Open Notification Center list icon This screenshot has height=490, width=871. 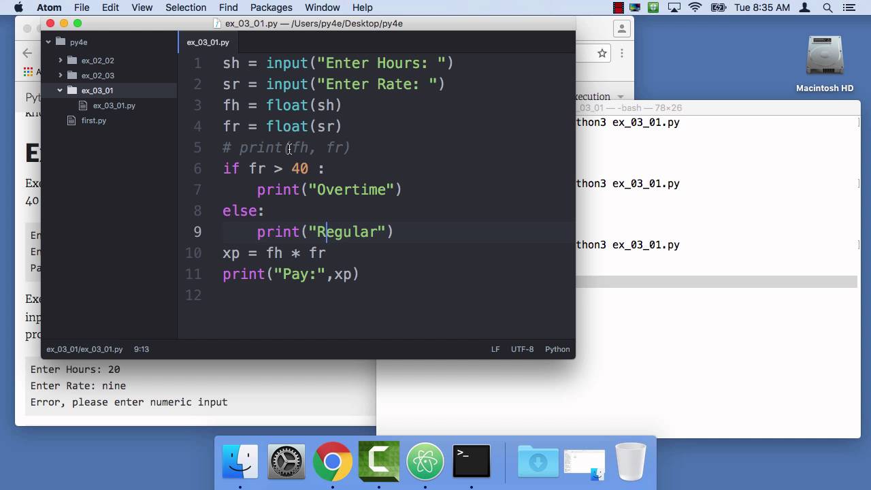tap(851, 7)
